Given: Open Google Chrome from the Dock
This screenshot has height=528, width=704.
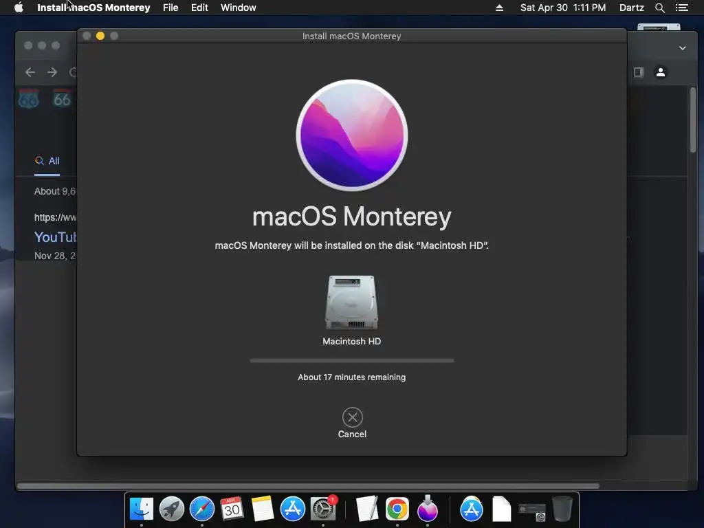Looking at the screenshot, I should [397, 509].
